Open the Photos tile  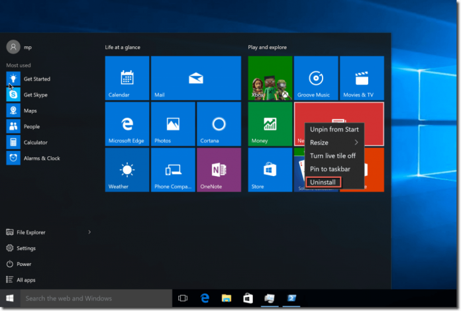tap(173, 124)
